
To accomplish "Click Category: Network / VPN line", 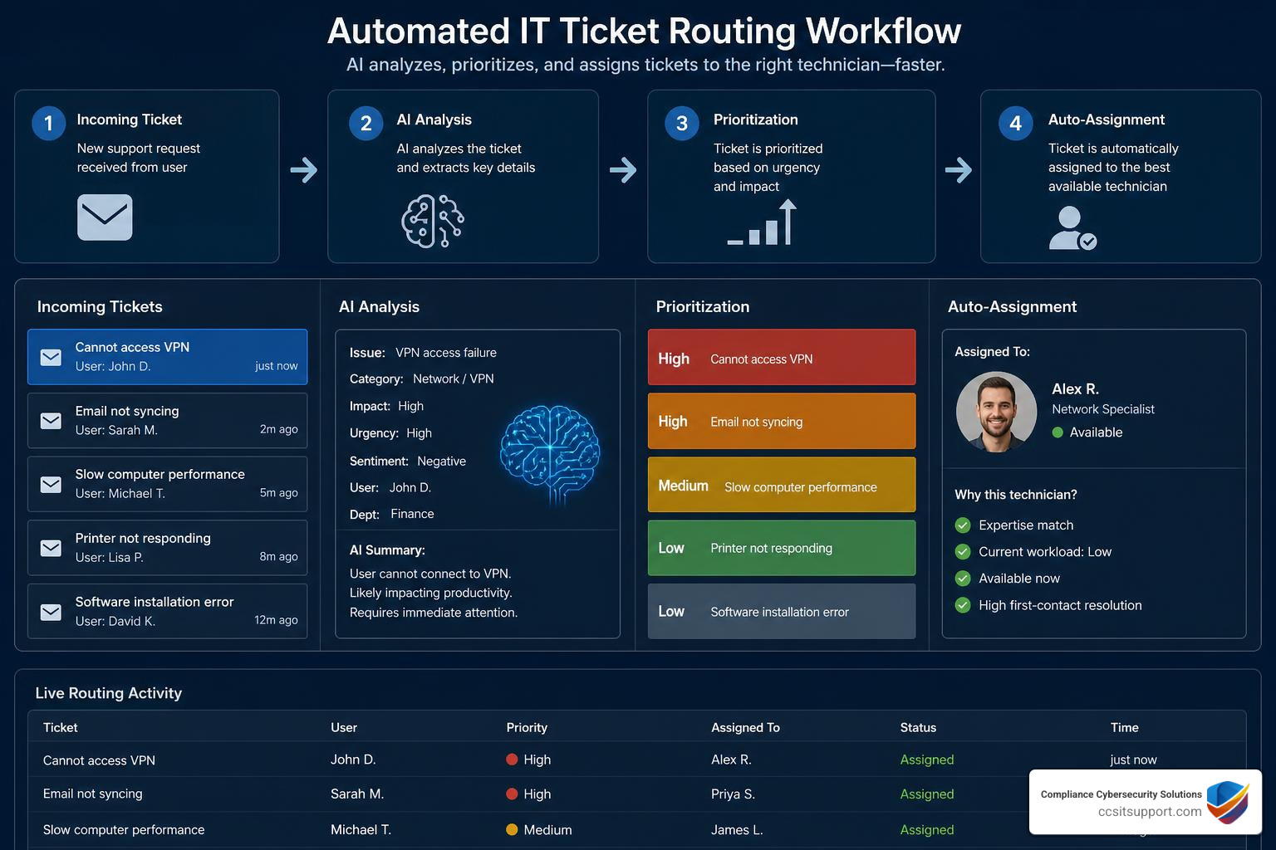I will [422, 379].
